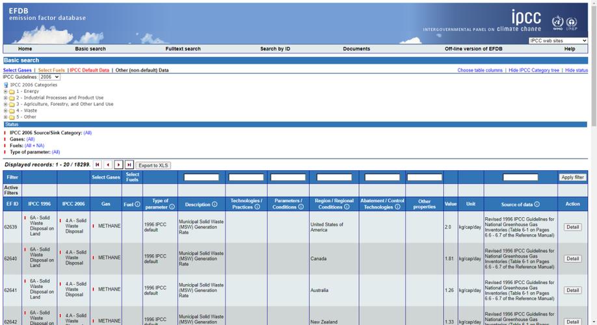Go to next page of records
The height and width of the screenshot is (325, 597).
[x=119, y=165]
